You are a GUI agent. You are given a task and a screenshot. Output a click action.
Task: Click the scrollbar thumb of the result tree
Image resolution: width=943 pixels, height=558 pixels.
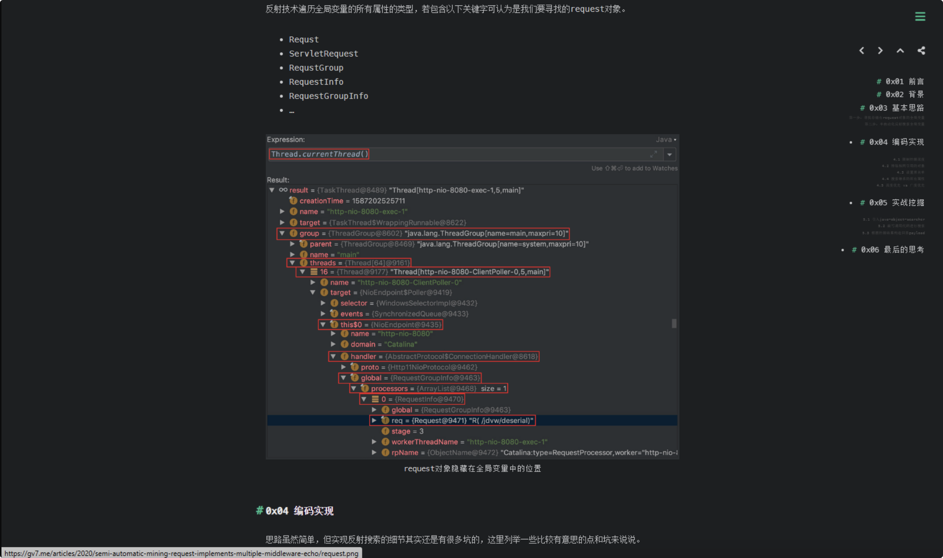[674, 323]
